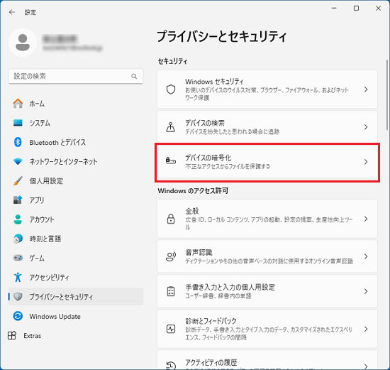Image resolution: width=390 pixels, height=370 pixels.
Task: Click the 全般 padlock icon
Action: (171, 219)
